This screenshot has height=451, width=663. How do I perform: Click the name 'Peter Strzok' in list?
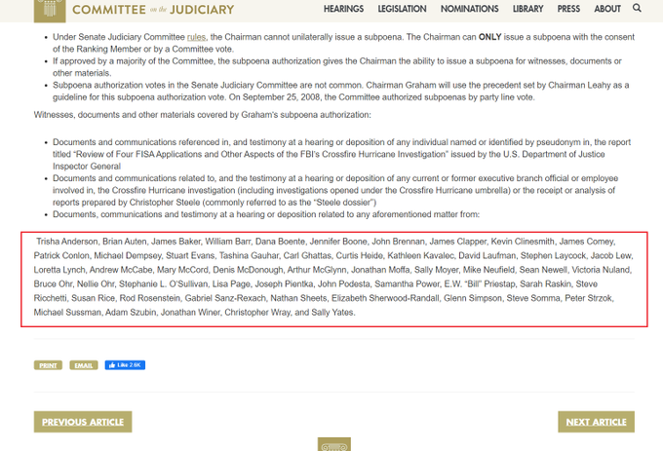click(x=588, y=298)
